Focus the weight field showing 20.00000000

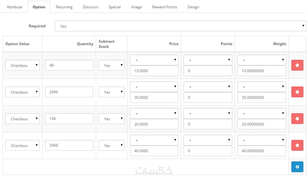[x=261, y=124]
